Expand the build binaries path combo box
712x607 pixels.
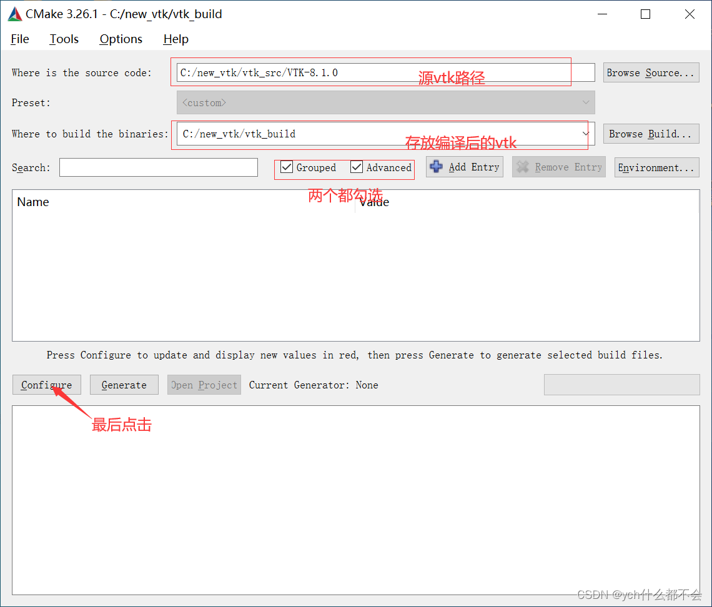[x=586, y=134]
